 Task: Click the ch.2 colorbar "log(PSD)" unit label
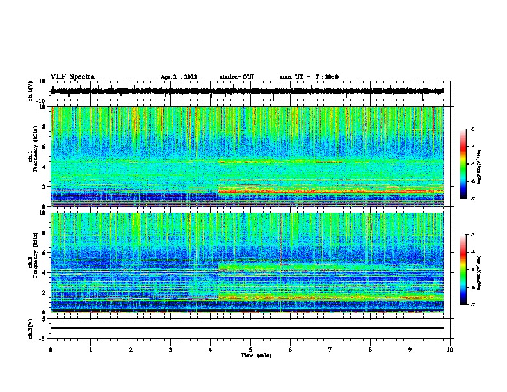click(479, 272)
